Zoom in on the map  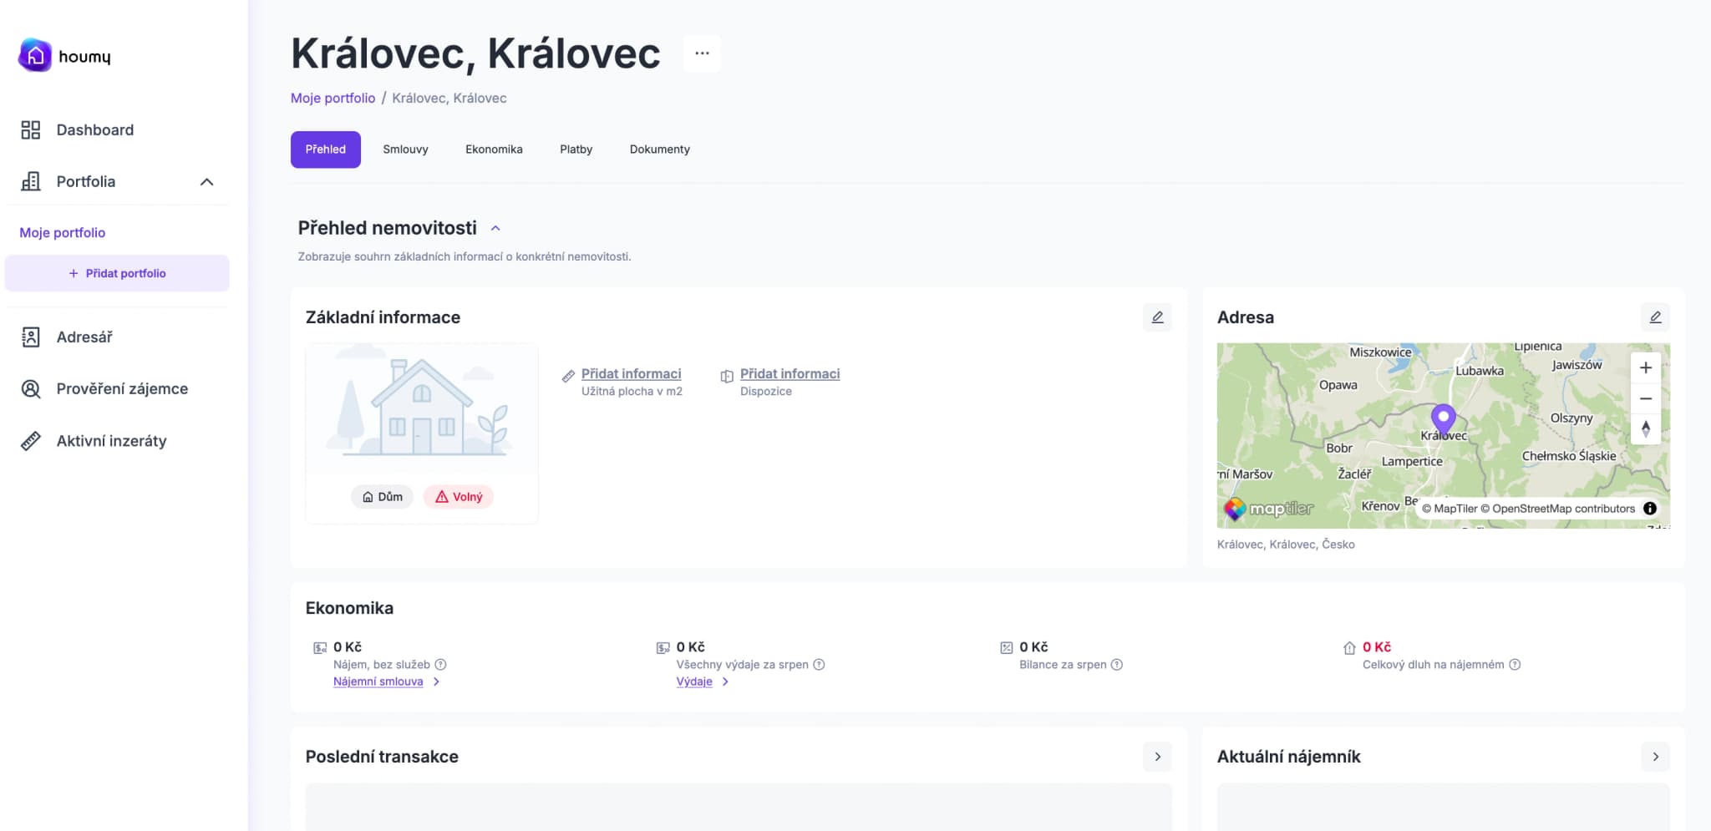(1645, 367)
